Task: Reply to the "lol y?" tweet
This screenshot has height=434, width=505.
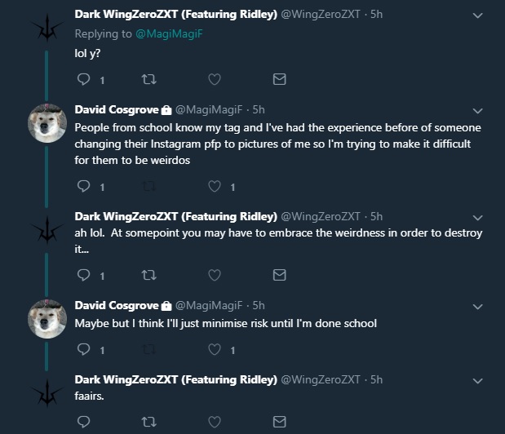Action: tap(82, 80)
